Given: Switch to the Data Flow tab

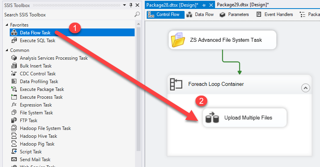Looking at the screenshot, I should coord(200,14).
